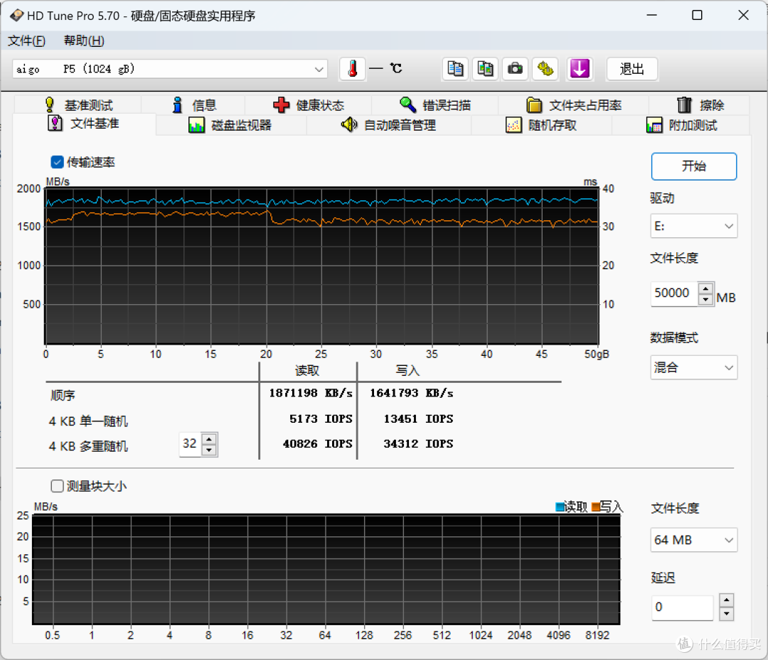Disable the 传输速率 checkbox

point(56,162)
